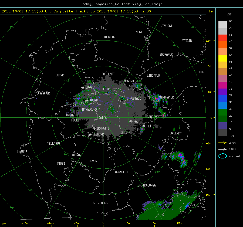
Task: Click the BADAMI city label
Action: point(107,89)
